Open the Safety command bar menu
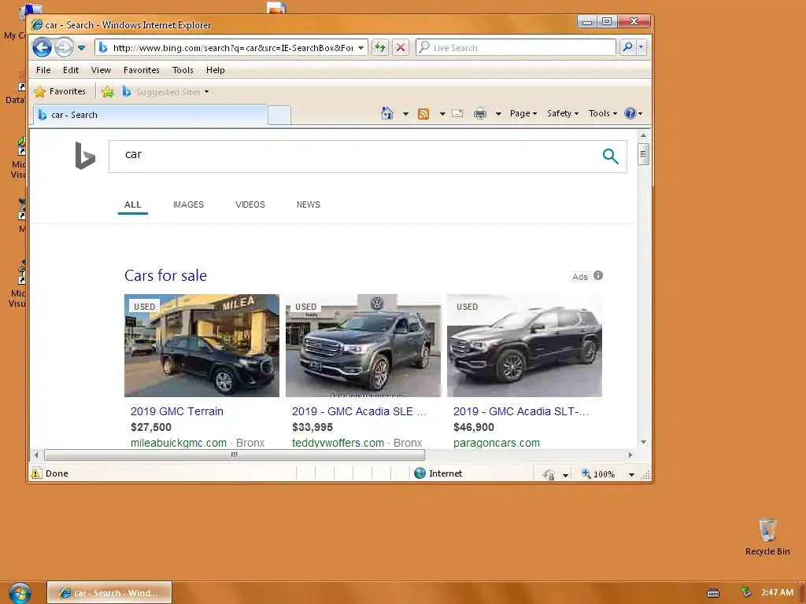Viewport: 806px width, 604px height. point(562,113)
